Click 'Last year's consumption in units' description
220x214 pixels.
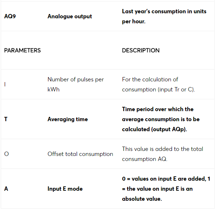tap(164, 11)
